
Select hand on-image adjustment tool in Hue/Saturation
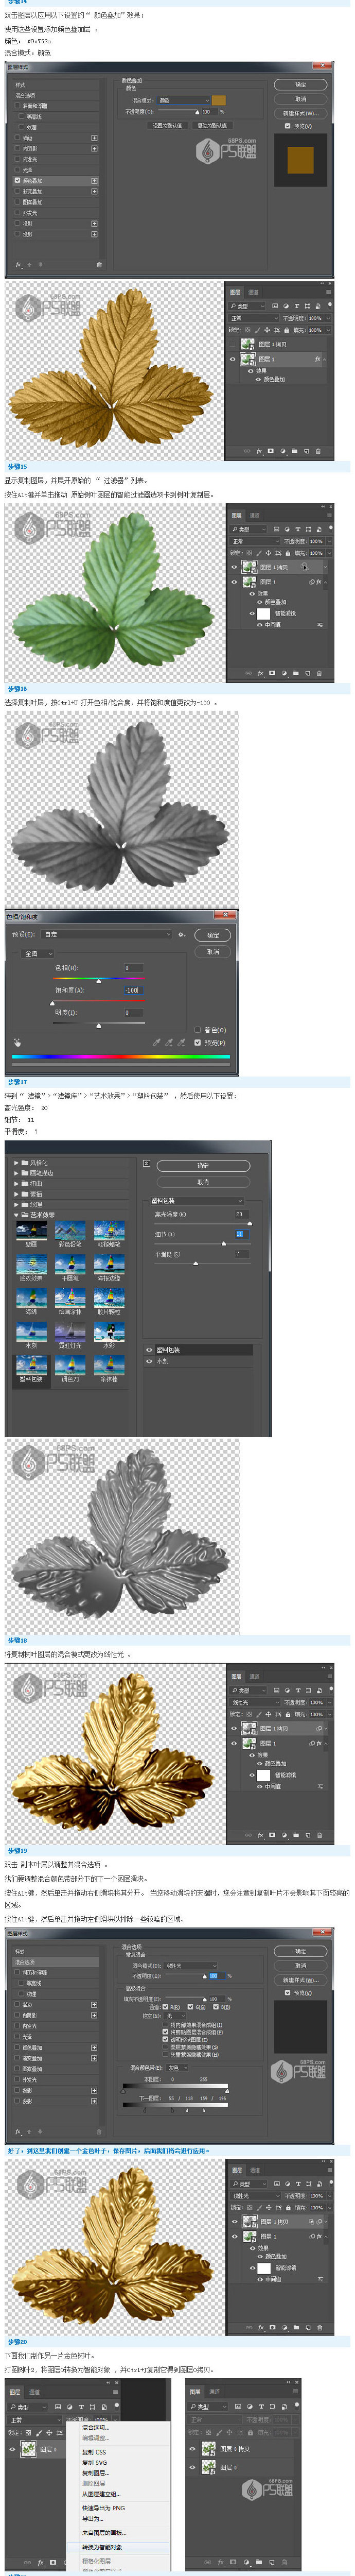click(x=17, y=1042)
